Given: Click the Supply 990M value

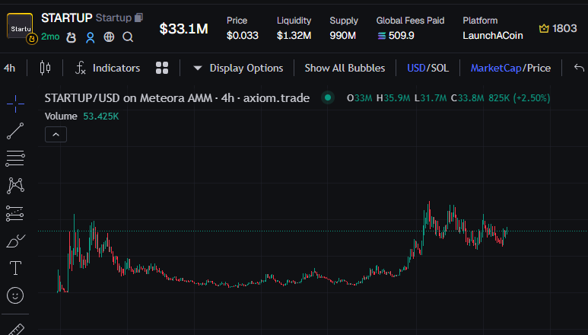Looking at the screenshot, I should [x=343, y=36].
